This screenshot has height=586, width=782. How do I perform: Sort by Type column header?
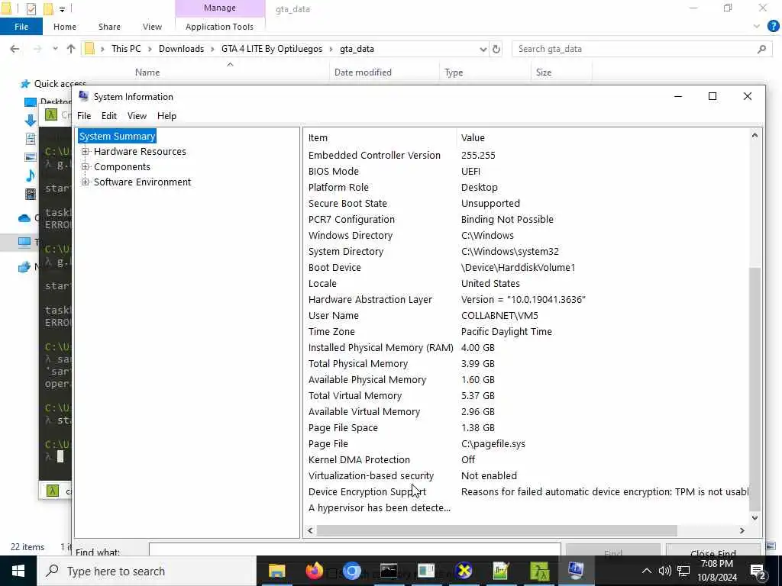454,72
